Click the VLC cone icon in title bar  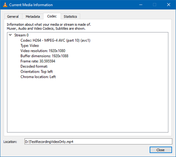[5, 5]
